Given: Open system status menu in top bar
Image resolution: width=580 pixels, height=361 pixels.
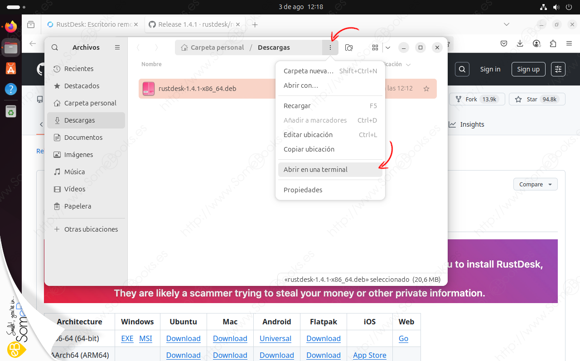Looking at the screenshot, I should tap(556, 7).
